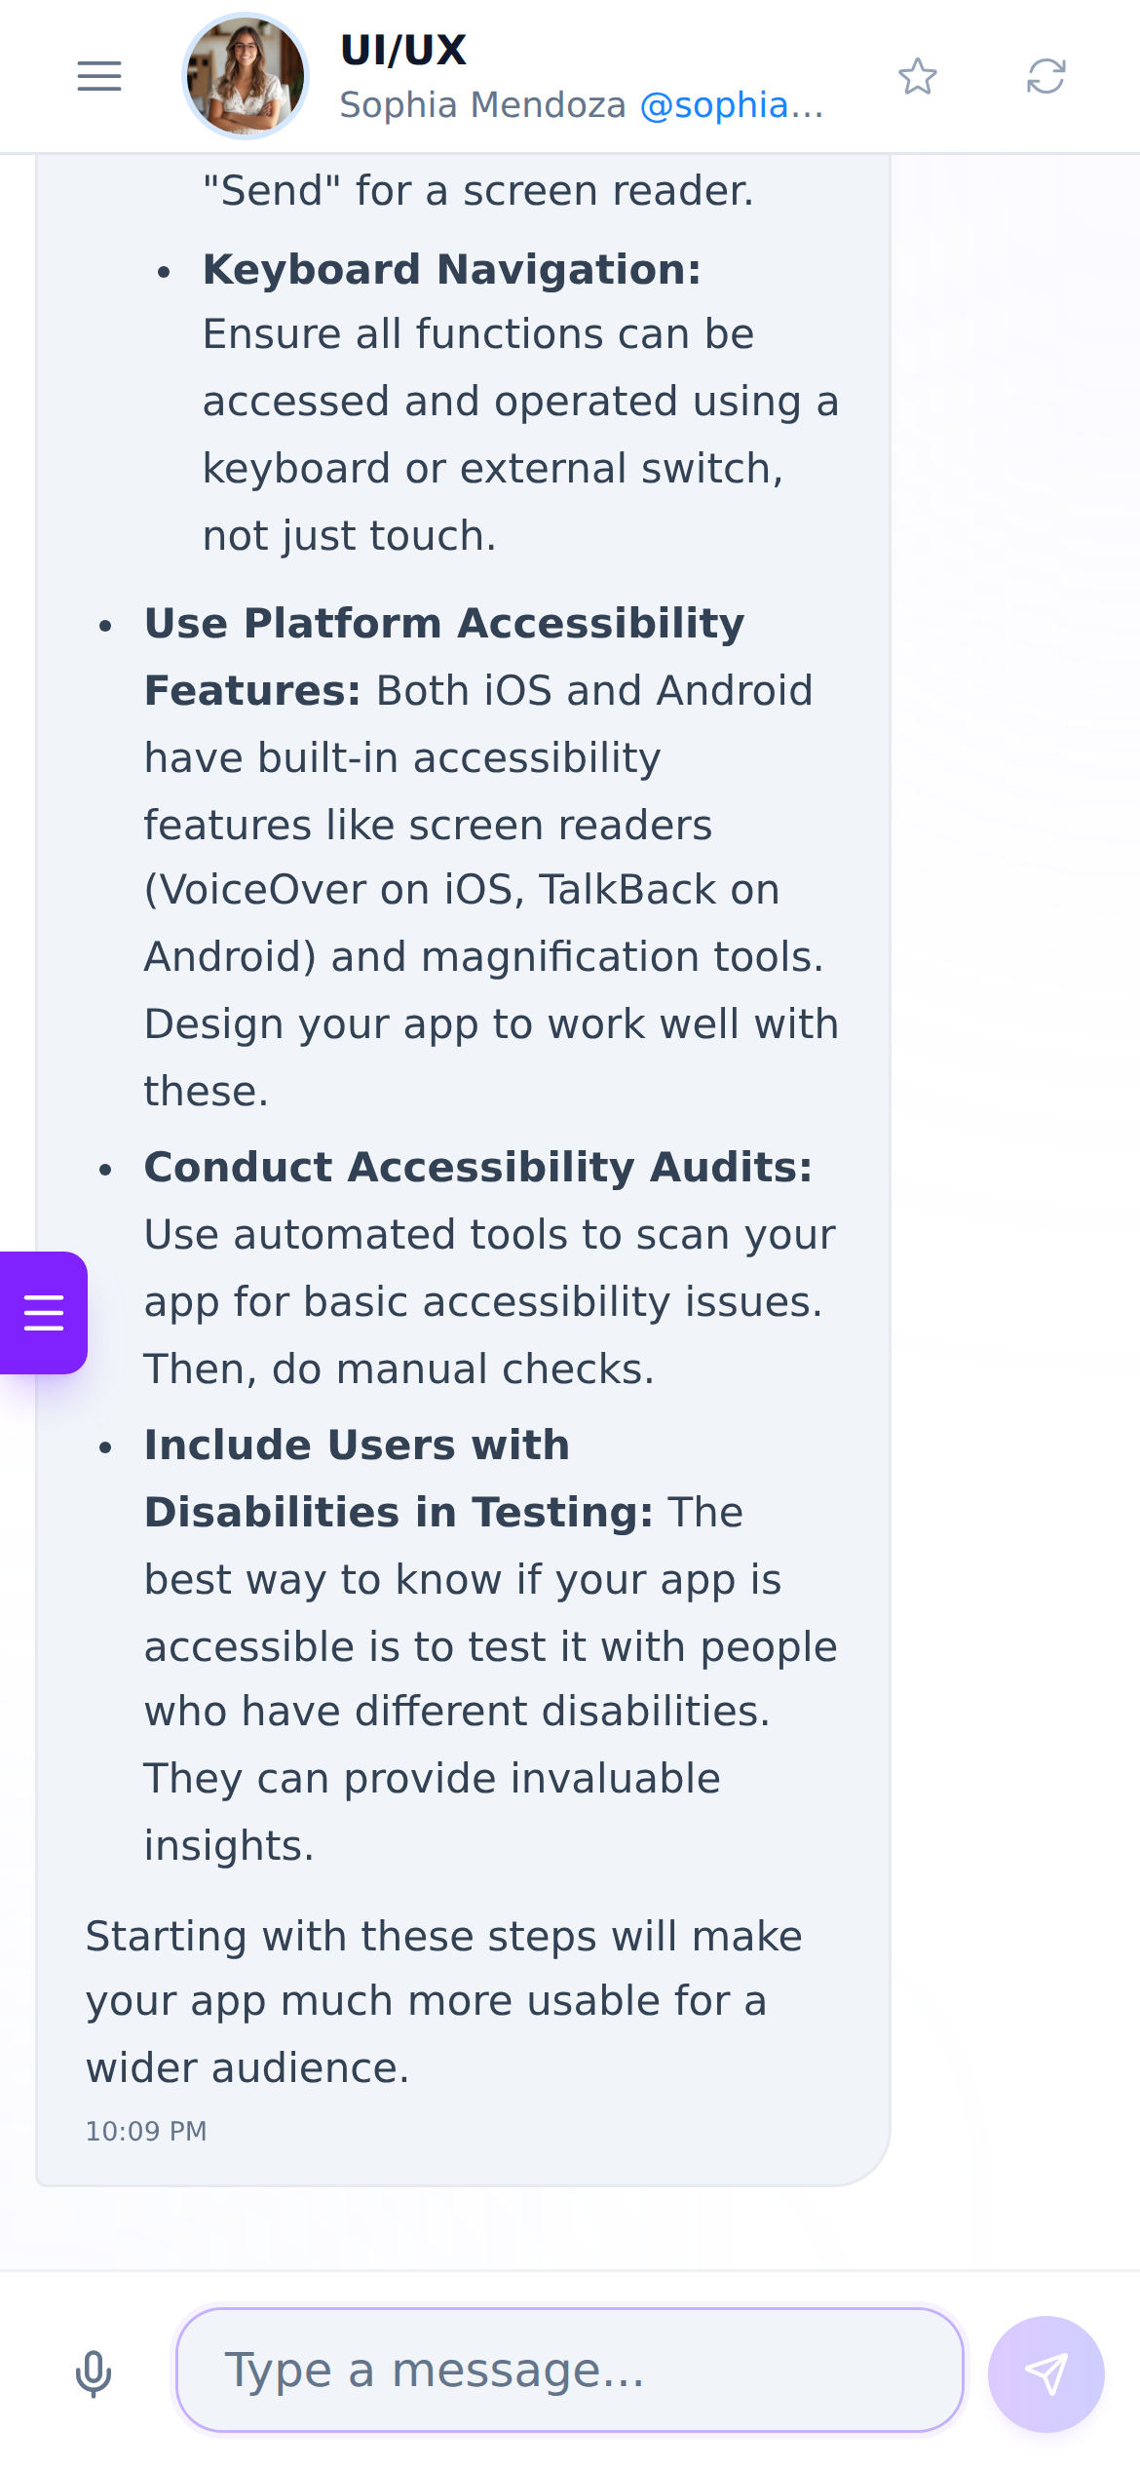Click the Sophia Mendoza name text

[482, 105]
